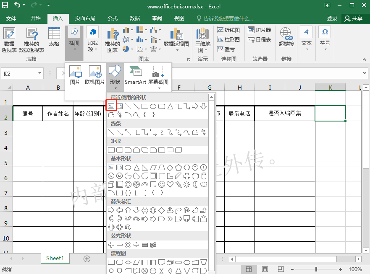The image size is (370, 274).
Task: Switch to the 公式 ribbon tab
Action: pos(113,18)
